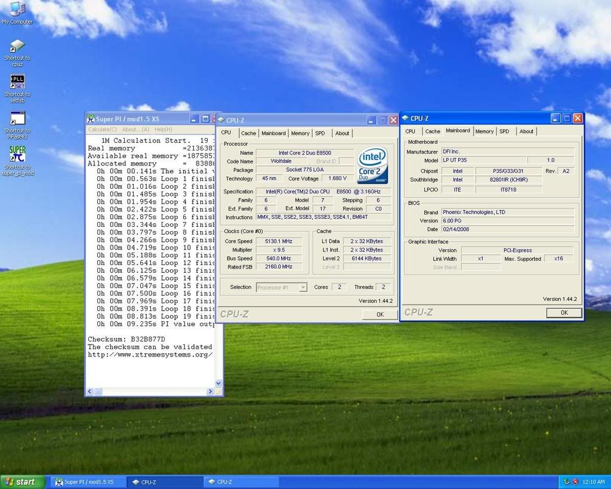Click the Socket 775 LGA package value
Screen dimensions: 611x489
305,170
